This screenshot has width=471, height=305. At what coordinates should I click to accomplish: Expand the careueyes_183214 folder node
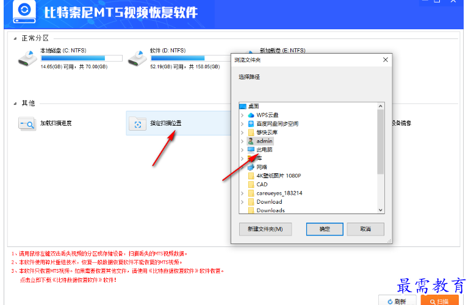242,193
